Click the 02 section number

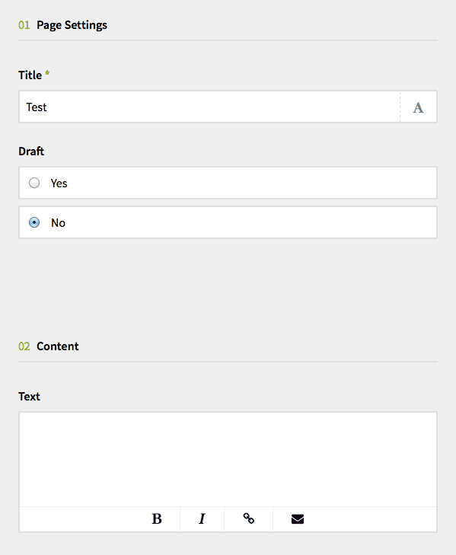tap(24, 346)
